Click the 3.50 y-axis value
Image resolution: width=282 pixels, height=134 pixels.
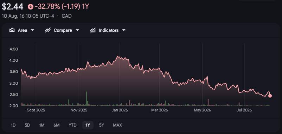tap(14, 72)
